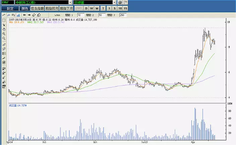Open the 恆生指數 tab
The width and height of the screenshot is (236, 145).
tap(37, 8)
